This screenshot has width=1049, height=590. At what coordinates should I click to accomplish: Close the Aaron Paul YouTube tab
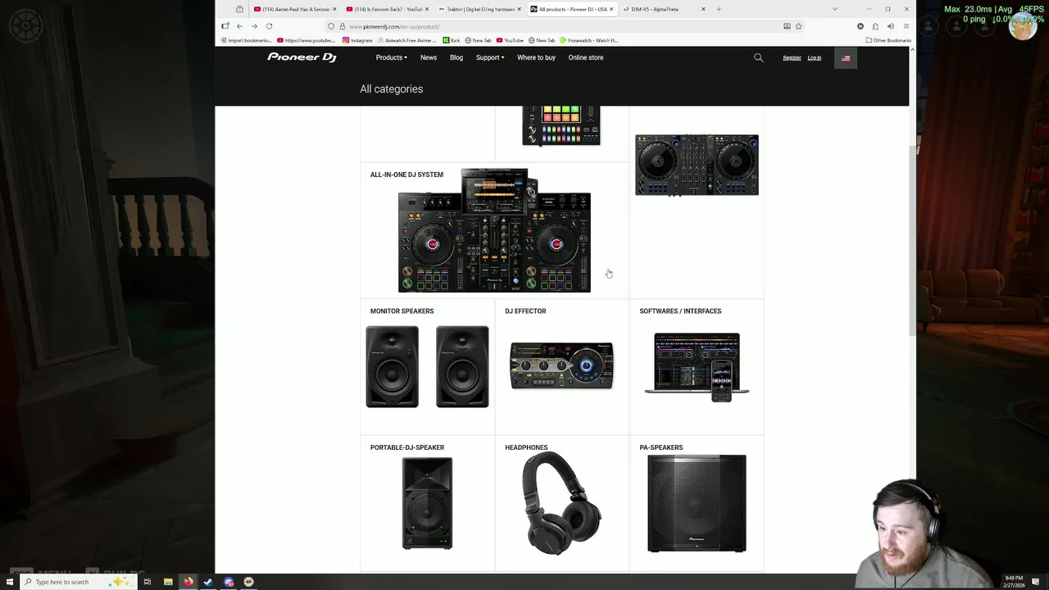click(x=334, y=9)
